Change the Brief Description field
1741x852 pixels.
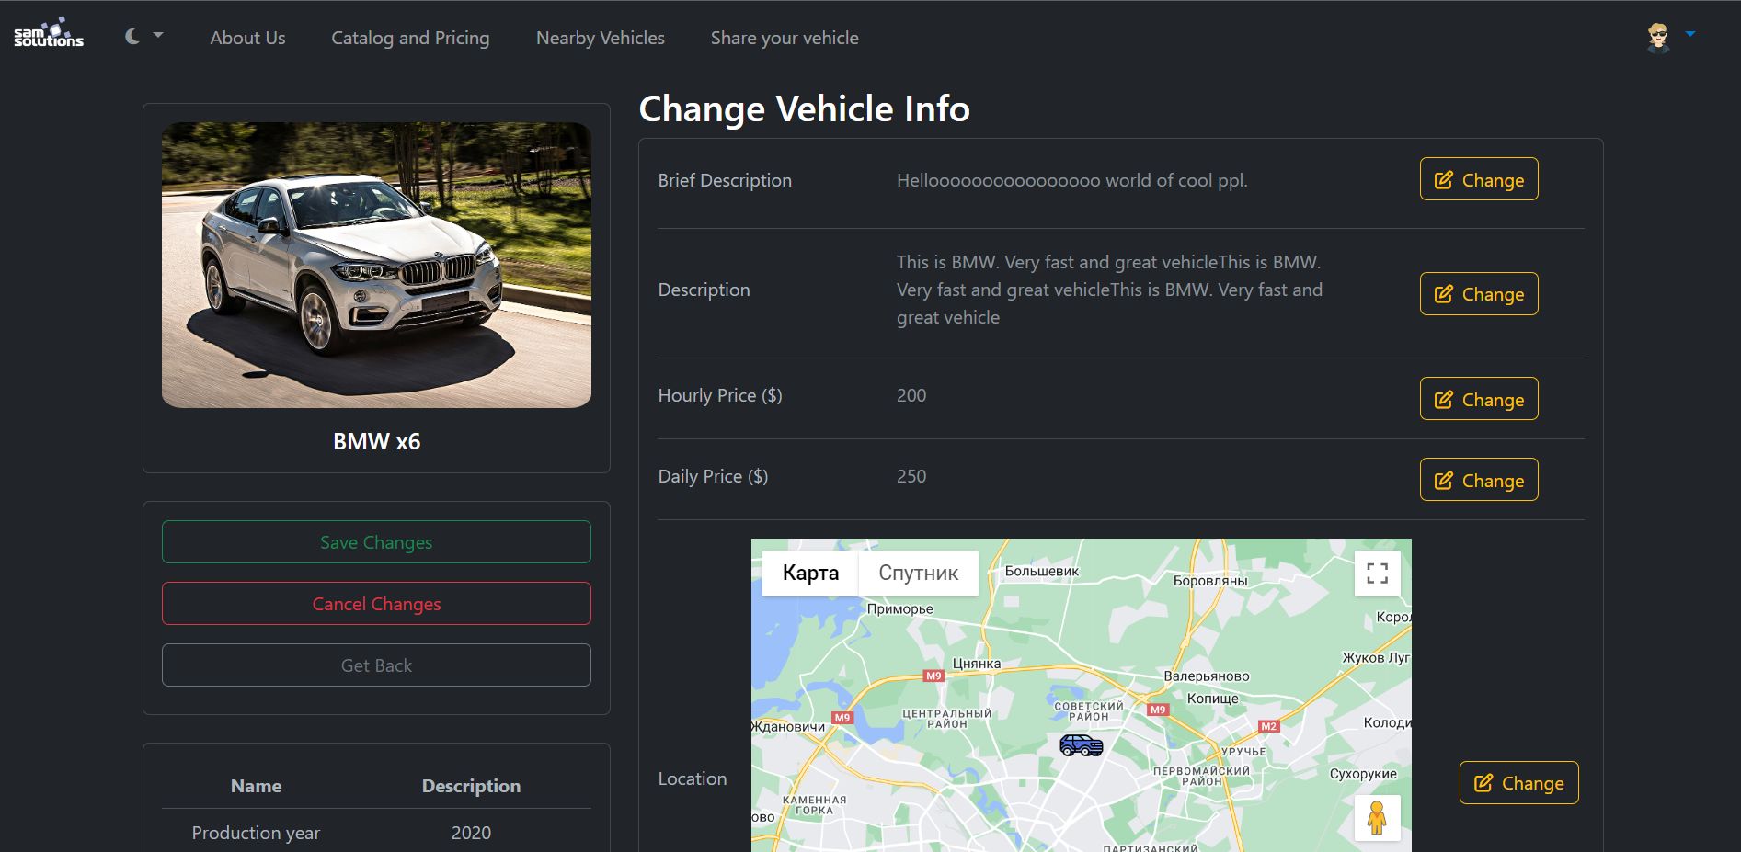click(x=1479, y=179)
